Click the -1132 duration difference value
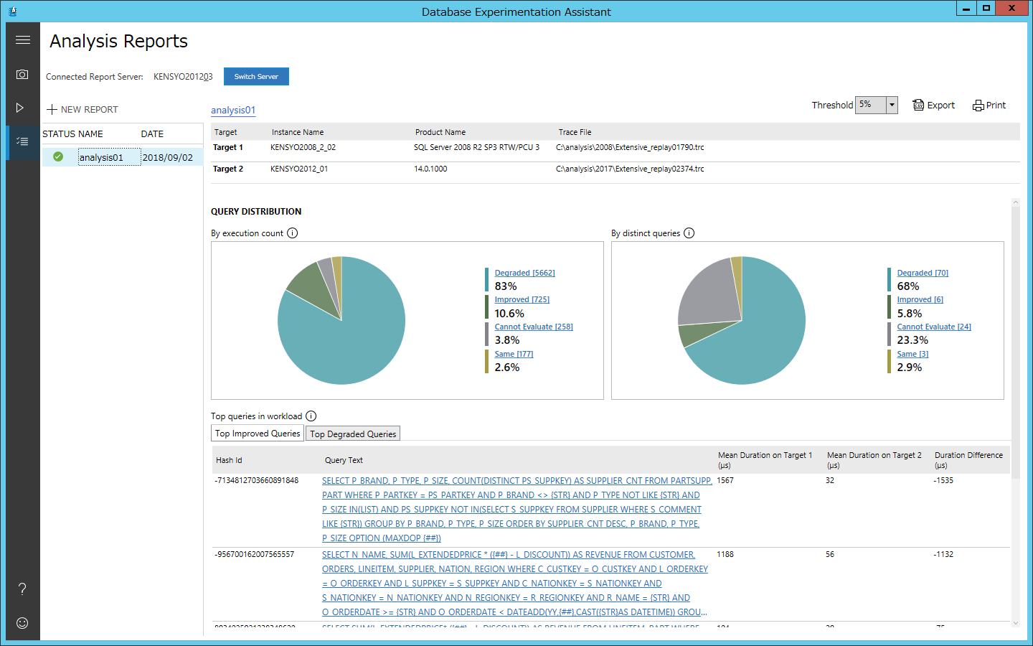Image resolution: width=1033 pixels, height=646 pixels. click(943, 554)
